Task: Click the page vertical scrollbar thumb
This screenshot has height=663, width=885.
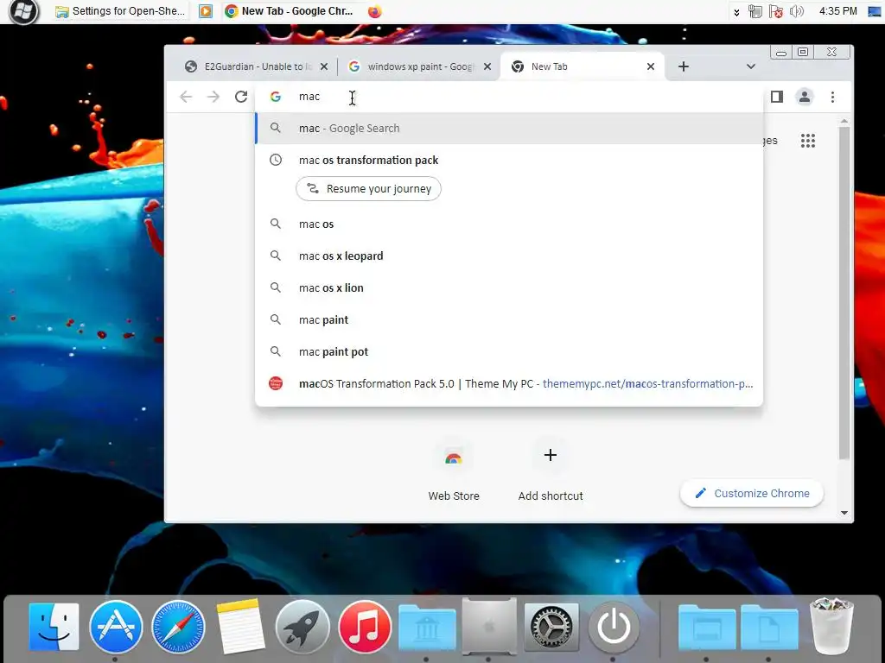Action: click(x=844, y=293)
